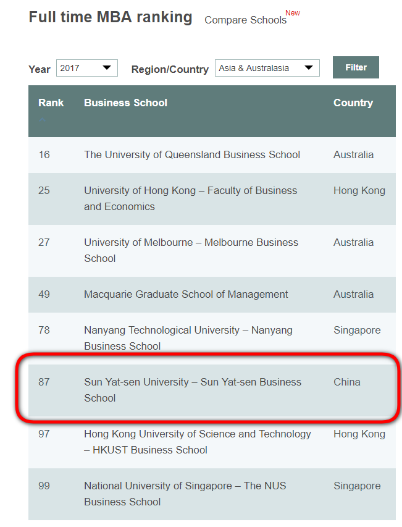
Task: Click the Business School column header
Action: 125,103
